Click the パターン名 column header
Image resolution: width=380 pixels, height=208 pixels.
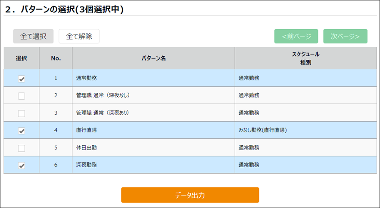point(153,58)
